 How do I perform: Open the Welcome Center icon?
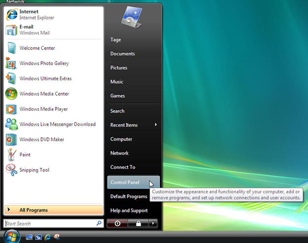[11, 48]
